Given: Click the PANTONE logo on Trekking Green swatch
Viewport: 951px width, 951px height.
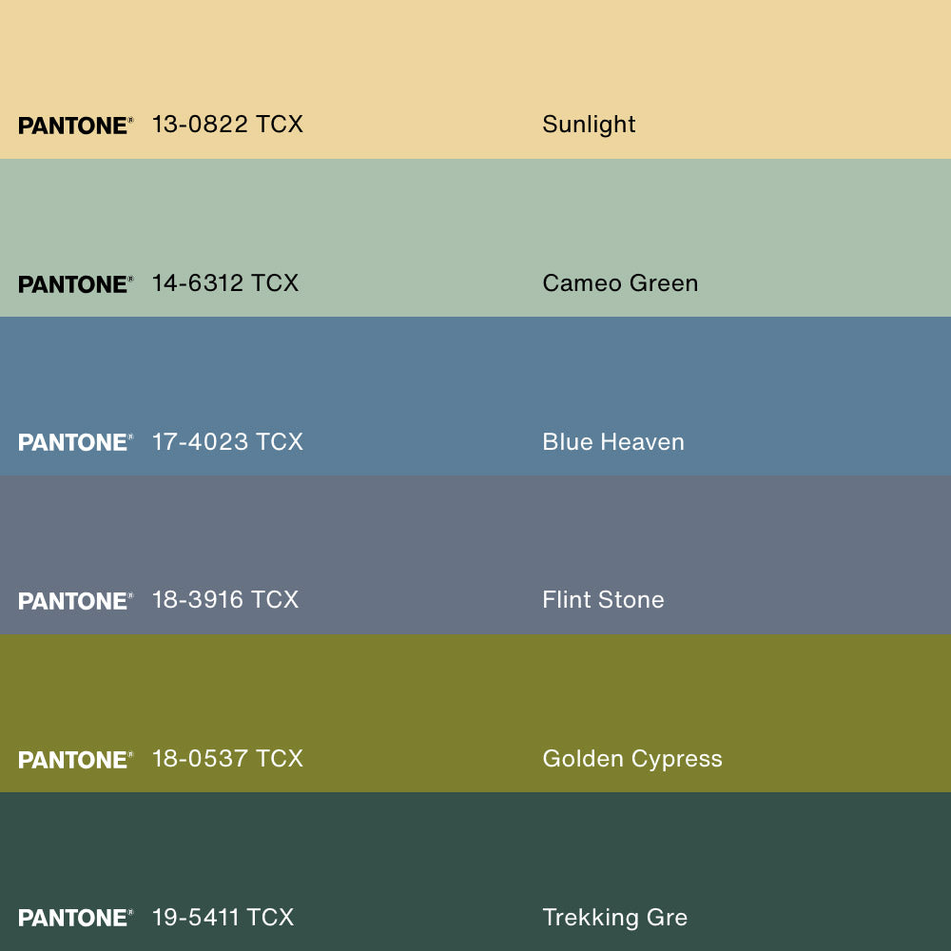Looking at the screenshot, I should [75, 919].
